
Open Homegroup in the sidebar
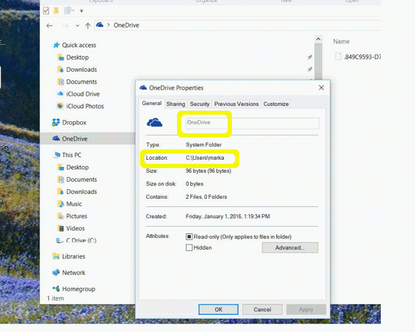coord(78,289)
